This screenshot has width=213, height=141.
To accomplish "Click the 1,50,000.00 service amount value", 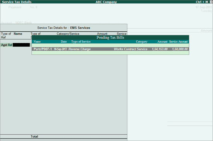I will pyautogui.click(x=180, y=49).
